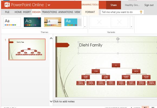The width and height of the screenshot is (157, 108).
Task: Open the FORMAT drawing tools tab
Action: point(90,12)
